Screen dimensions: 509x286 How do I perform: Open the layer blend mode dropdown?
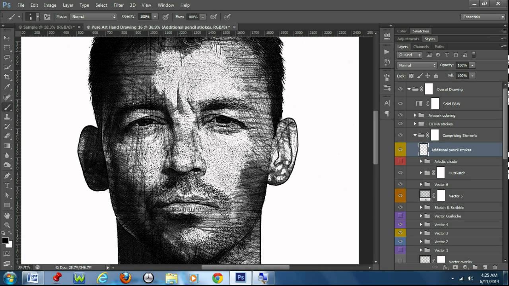click(x=417, y=65)
